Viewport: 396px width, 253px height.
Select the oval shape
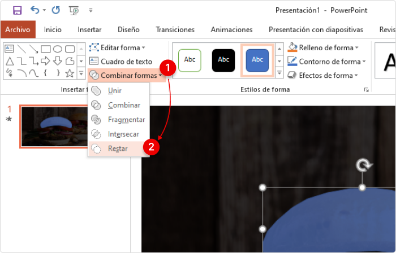point(58,49)
